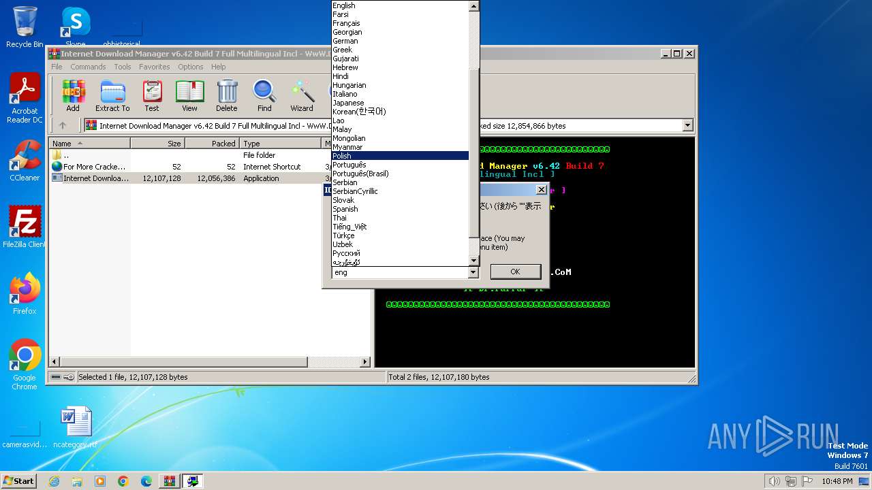872x490 pixels.
Task: Click the Start button
Action: pos(19,481)
